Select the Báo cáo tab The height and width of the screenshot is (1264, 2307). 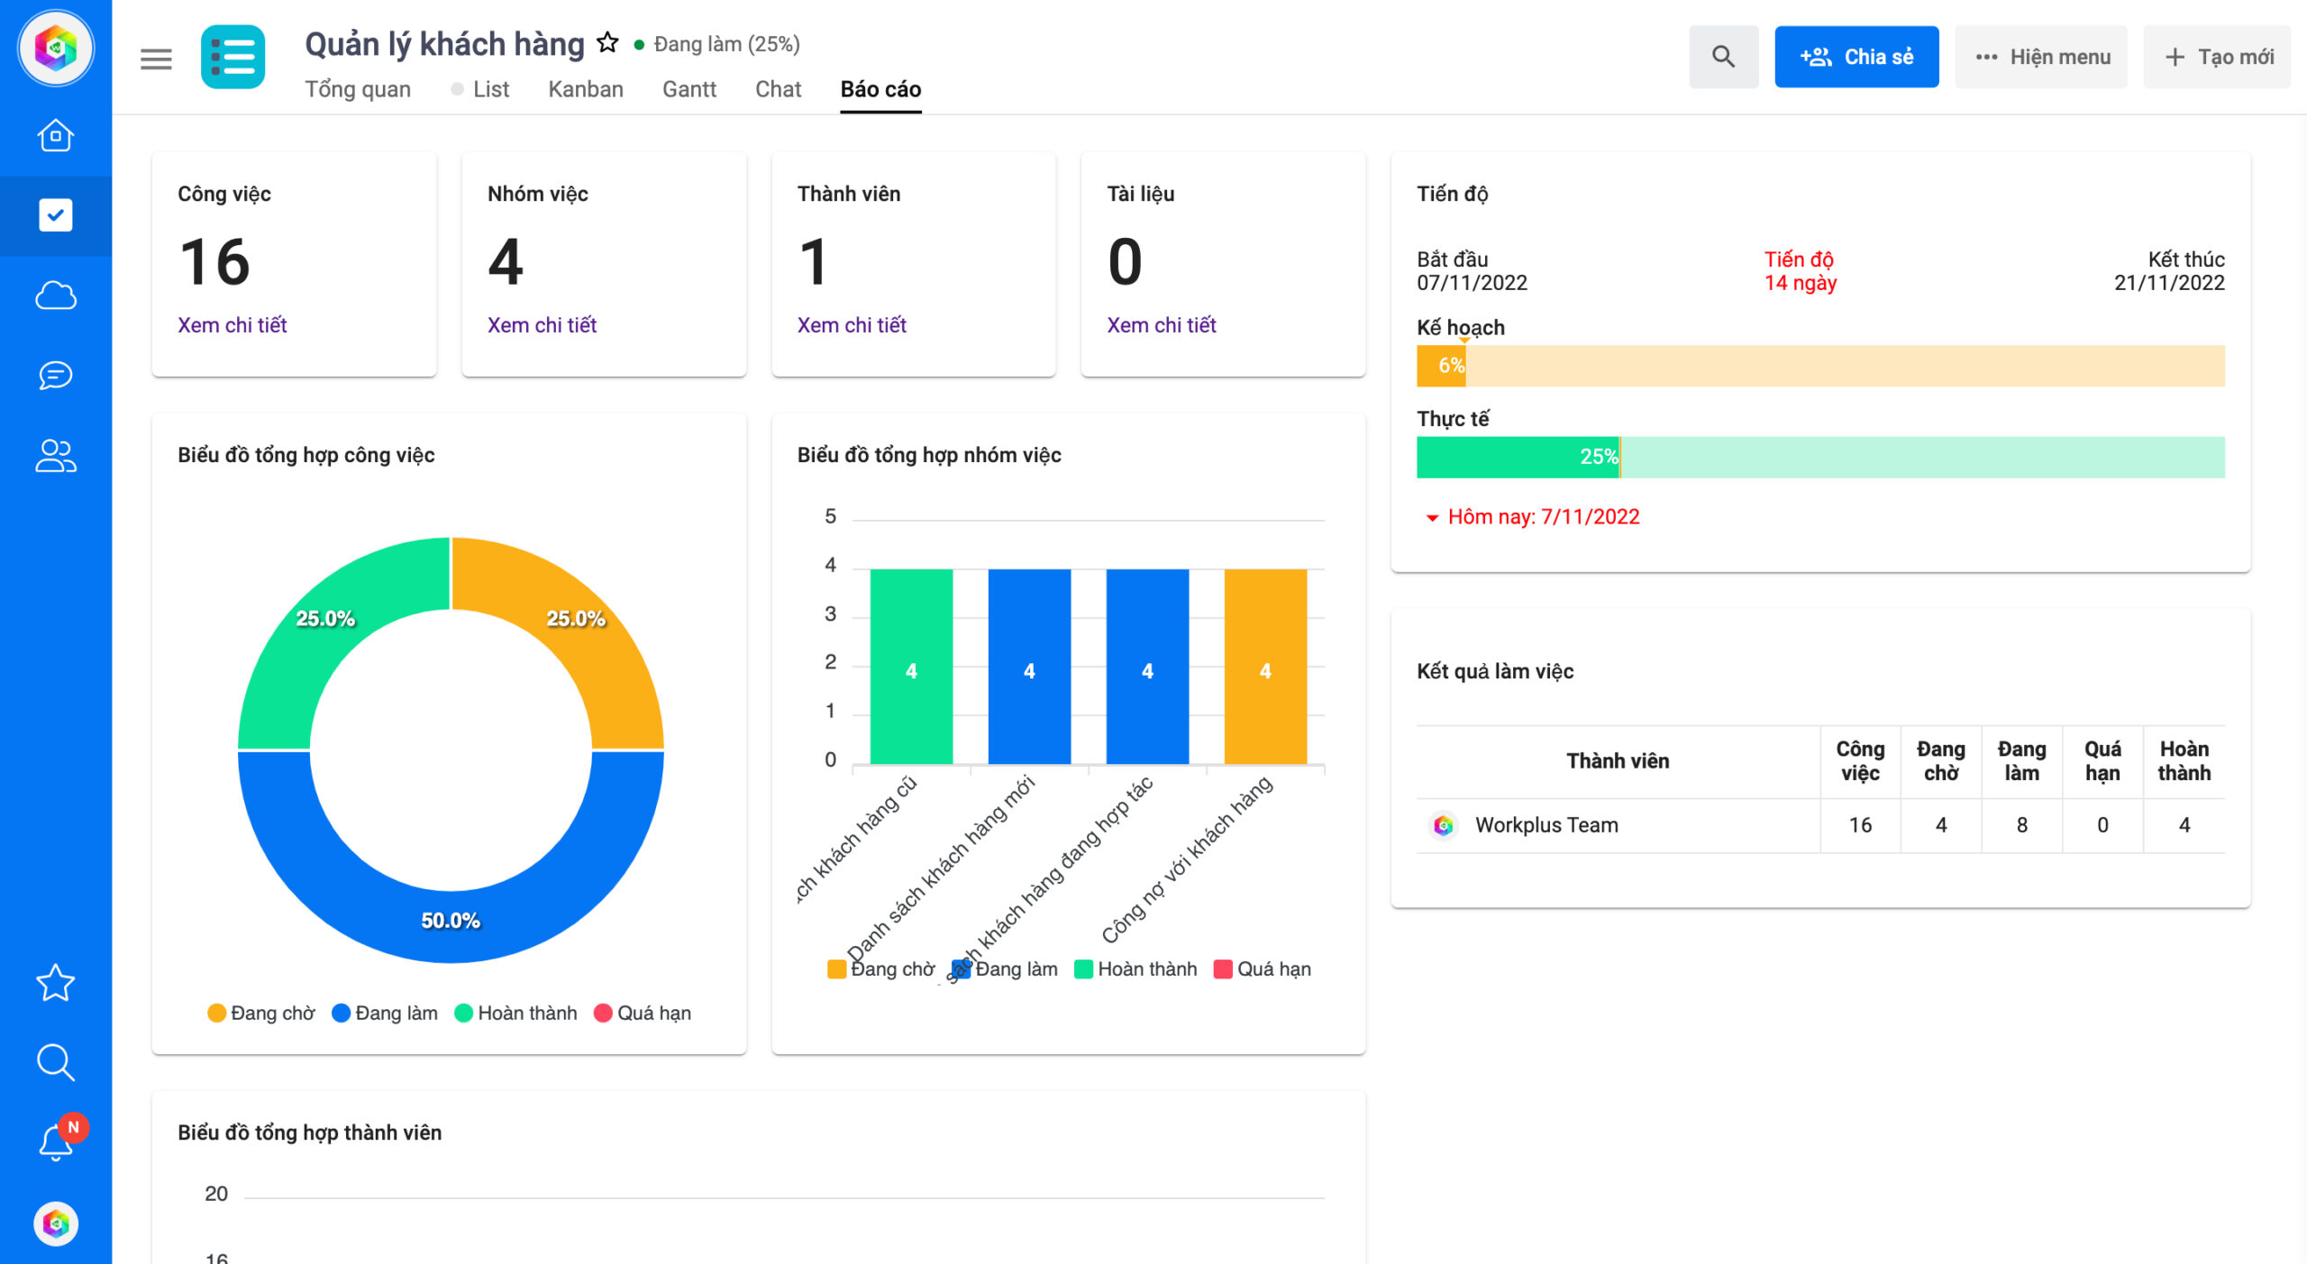pyautogui.click(x=880, y=89)
